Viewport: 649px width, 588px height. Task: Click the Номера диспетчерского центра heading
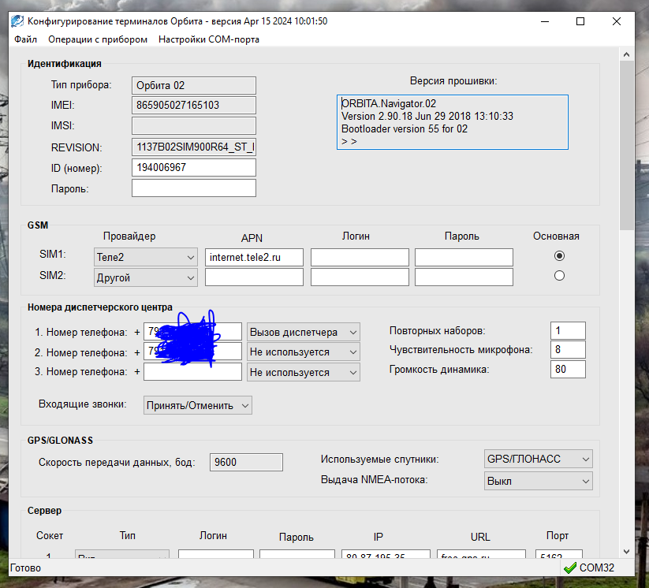pos(99,307)
